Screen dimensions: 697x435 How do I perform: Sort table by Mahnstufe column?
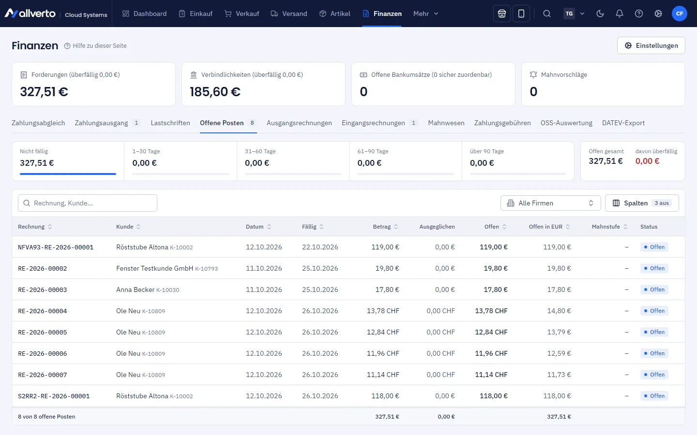[x=609, y=227]
